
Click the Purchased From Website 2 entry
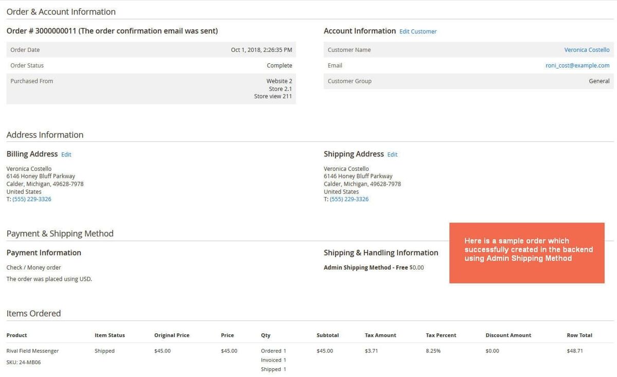[279, 81]
